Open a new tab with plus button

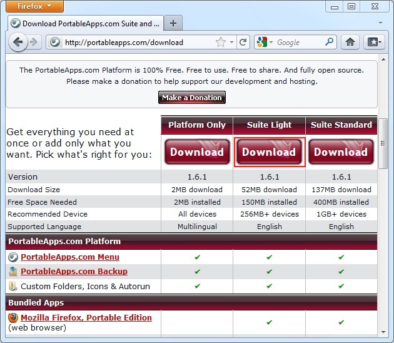point(173,23)
